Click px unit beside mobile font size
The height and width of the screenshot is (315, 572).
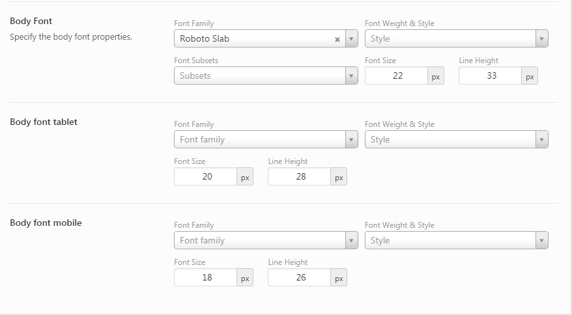pos(245,279)
